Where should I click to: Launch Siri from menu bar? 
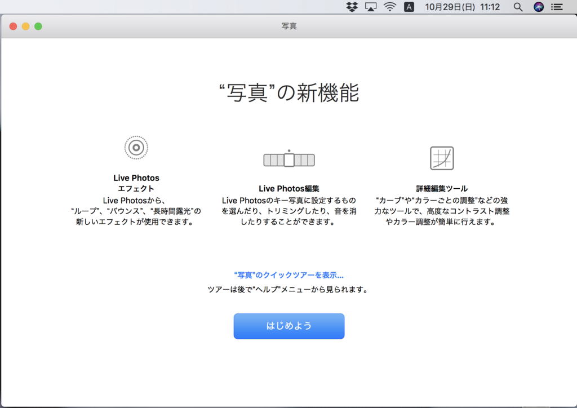pyautogui.click(x=539, y=7)
